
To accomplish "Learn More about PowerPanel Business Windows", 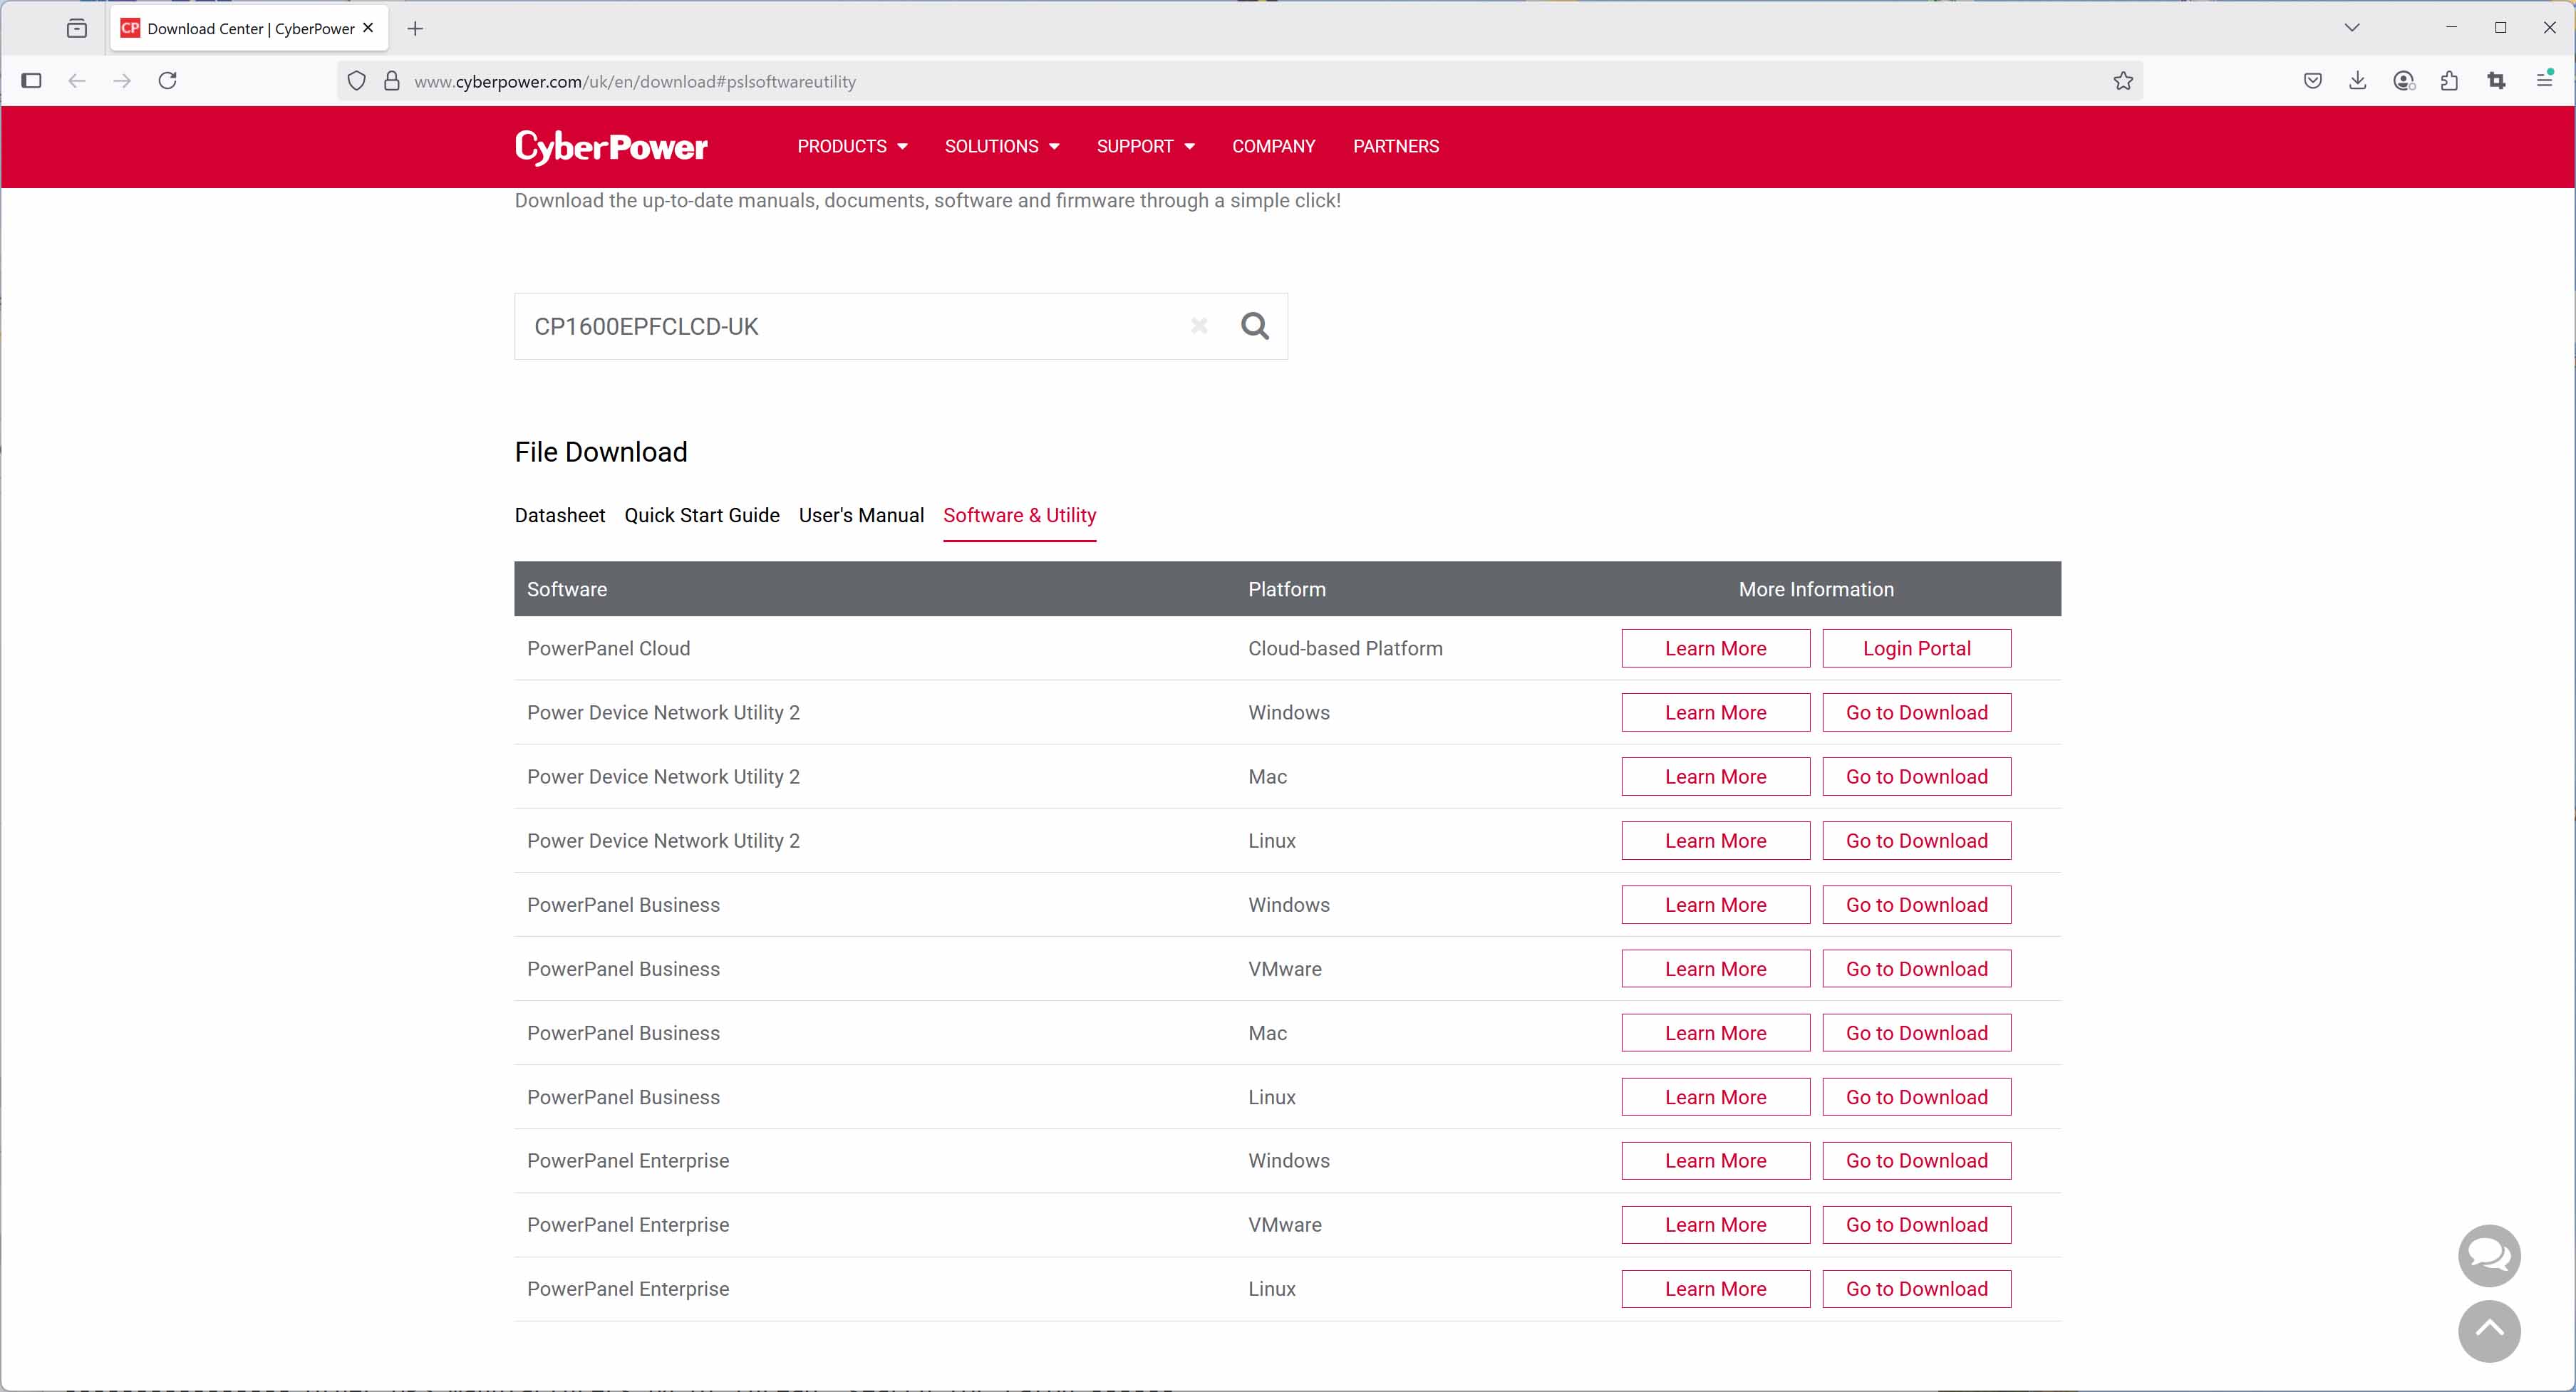I will pyautogui.click(x=1715, y=904).
